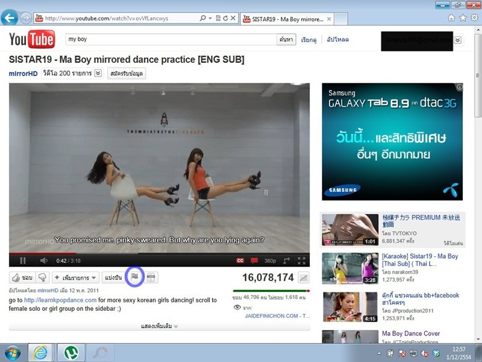
Task: Switch player size with expand icon
Action: point(286,261)
